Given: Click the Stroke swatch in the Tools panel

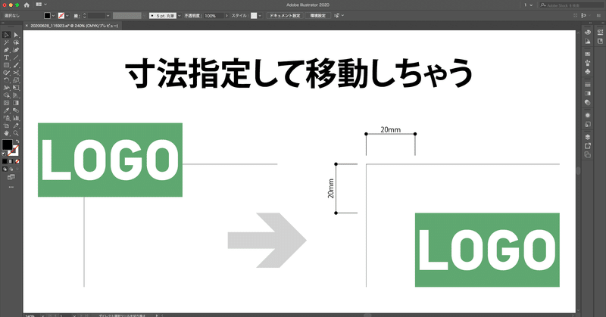Looking at the screenshot, I should (14, 151).
